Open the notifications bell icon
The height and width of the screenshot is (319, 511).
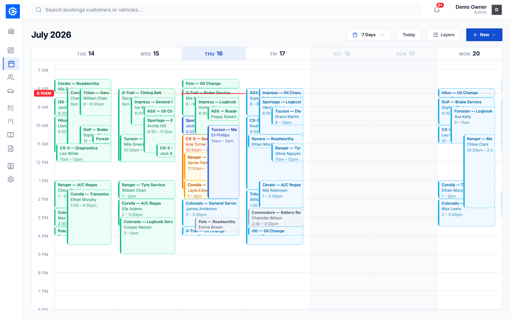437,10
